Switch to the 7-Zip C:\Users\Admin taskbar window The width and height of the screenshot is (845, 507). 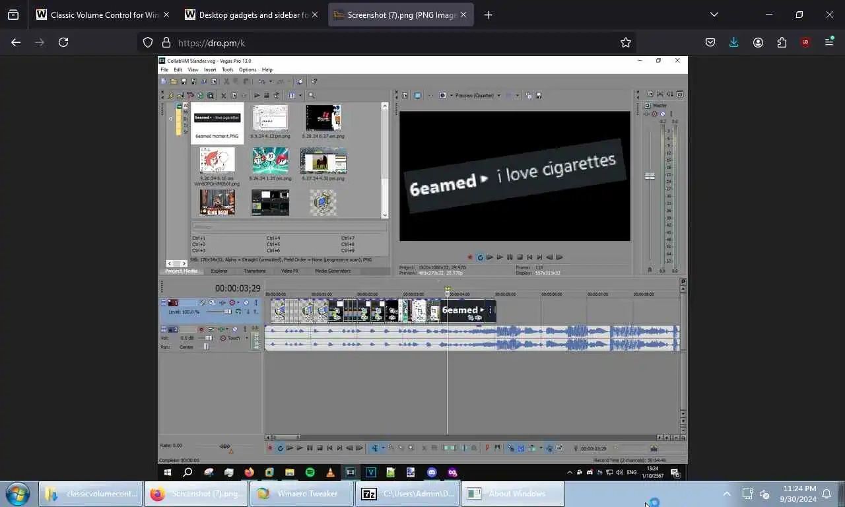(407, 494)
